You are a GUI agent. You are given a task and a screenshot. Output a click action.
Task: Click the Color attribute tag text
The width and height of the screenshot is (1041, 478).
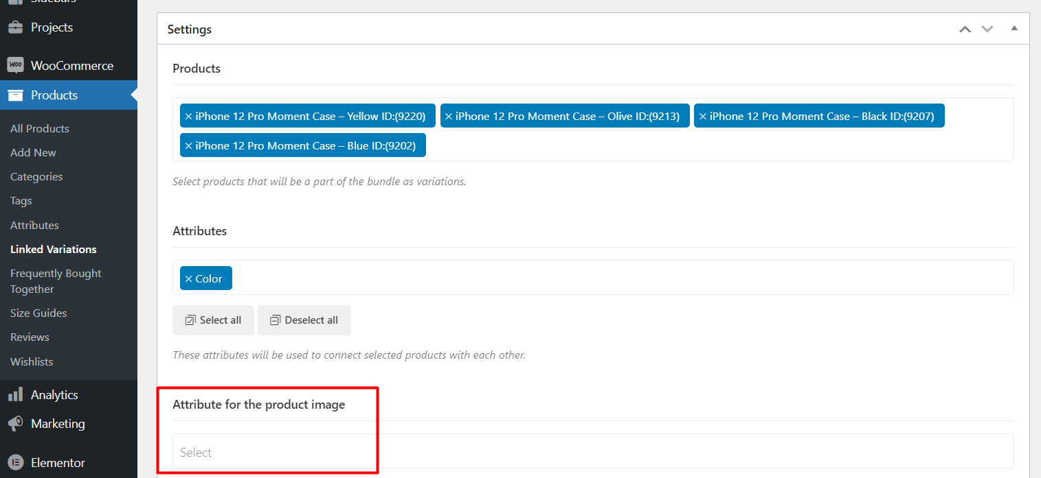coord(209,279)
